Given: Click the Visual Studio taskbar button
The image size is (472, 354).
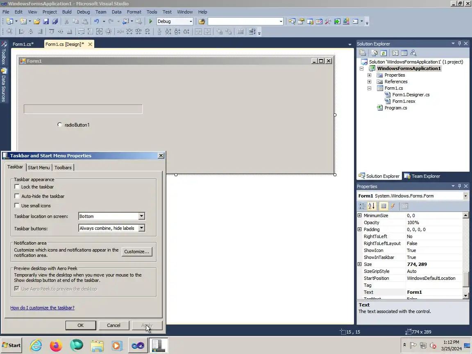Looking at the screenshot, I should click(138, 345).
